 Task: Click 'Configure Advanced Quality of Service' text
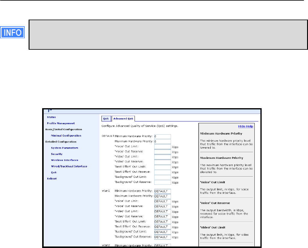(140, 126)
